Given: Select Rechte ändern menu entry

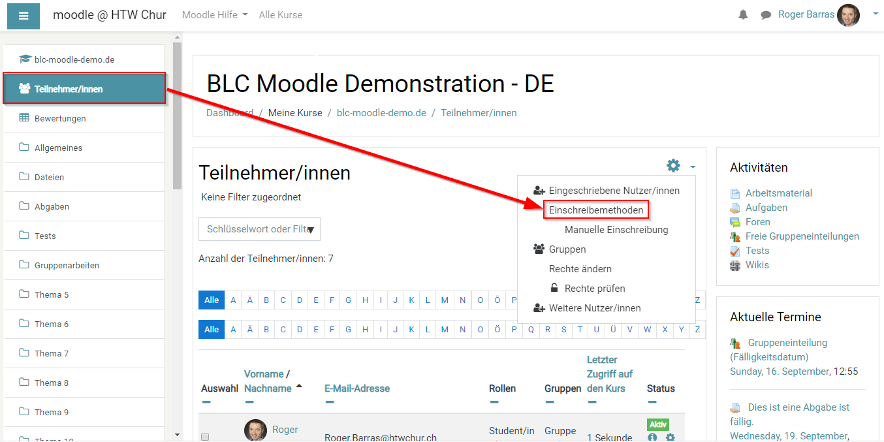Looking at the screenshot, I should click(x=580, y=269).
